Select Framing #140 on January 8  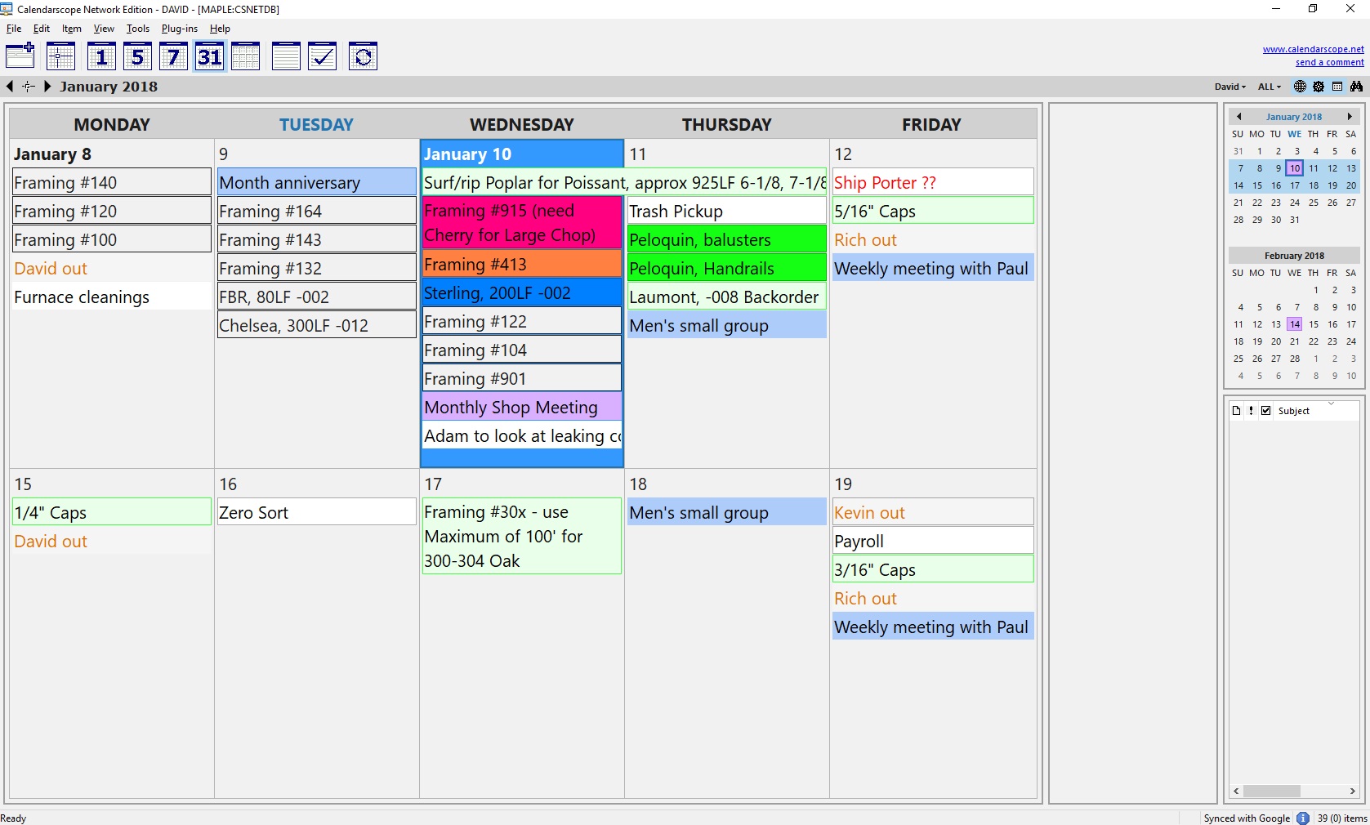coord(111,182)
